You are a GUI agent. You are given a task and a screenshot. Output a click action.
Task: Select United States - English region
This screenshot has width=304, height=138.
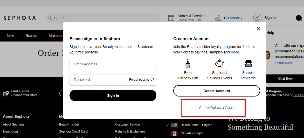pyautogui.click(x=196, y=125)
